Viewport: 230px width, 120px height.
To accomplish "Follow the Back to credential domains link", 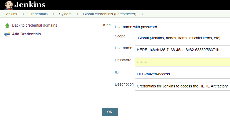I will [x=35, y=25].
